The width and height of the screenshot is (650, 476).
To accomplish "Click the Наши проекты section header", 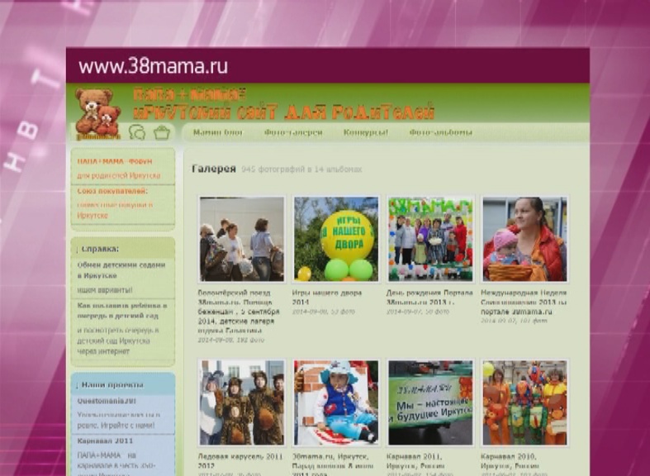I will coord(112,385).
